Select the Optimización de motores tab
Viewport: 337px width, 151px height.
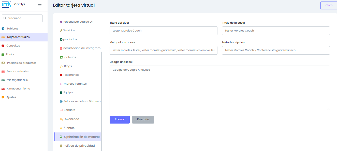coord(82,137)
